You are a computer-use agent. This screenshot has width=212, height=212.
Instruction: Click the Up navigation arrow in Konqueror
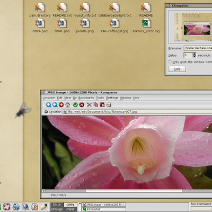point(48,105)
